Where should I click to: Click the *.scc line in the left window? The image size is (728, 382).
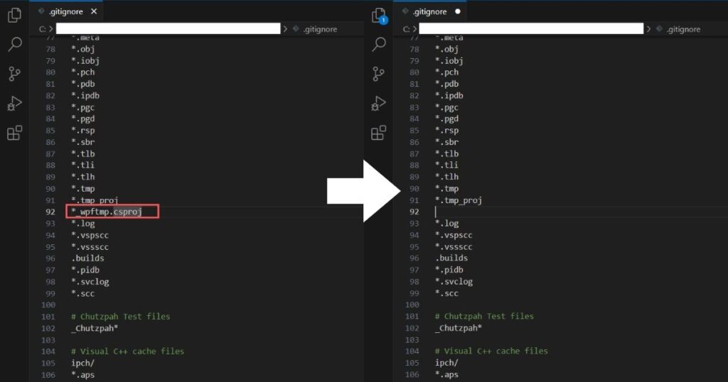click(x=82, y=293)
